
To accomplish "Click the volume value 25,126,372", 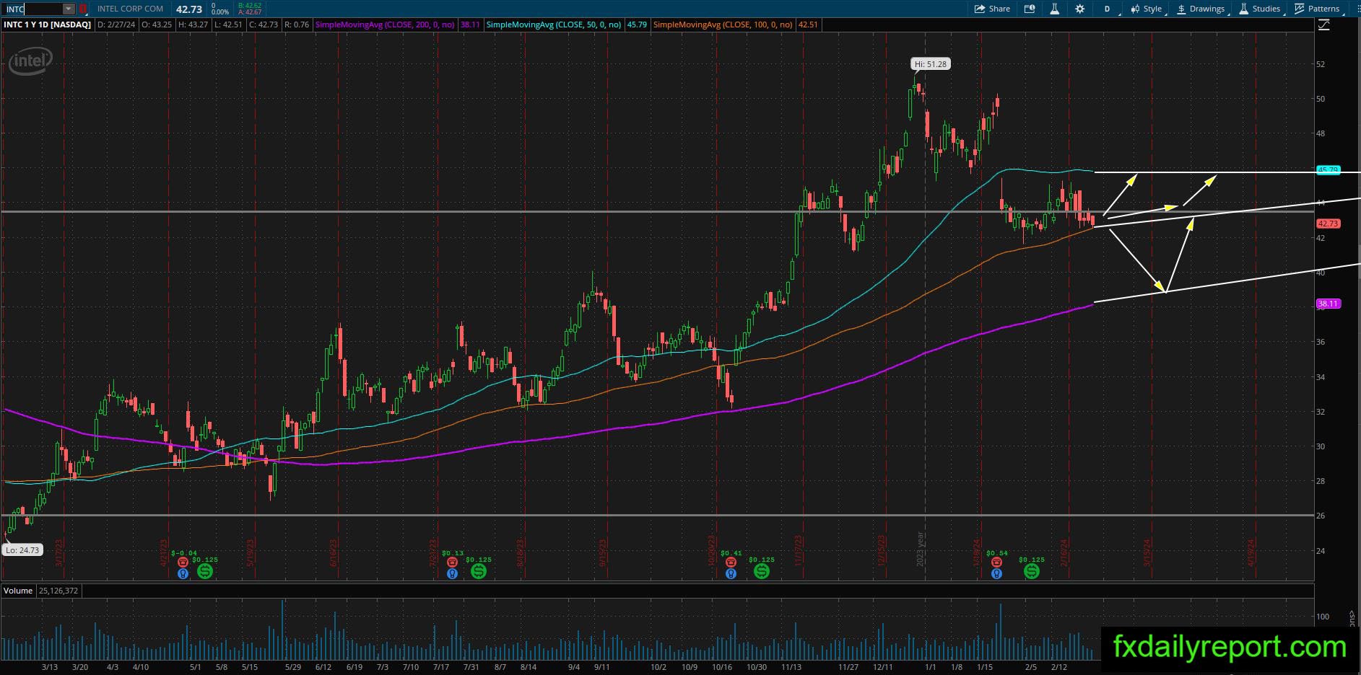I will point(58,591).
